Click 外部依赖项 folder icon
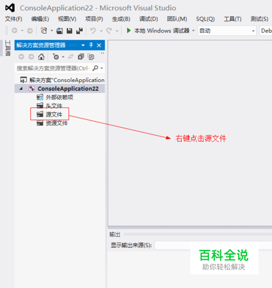Viewport: 272px width, 288px height. click(x=40, y=97)
